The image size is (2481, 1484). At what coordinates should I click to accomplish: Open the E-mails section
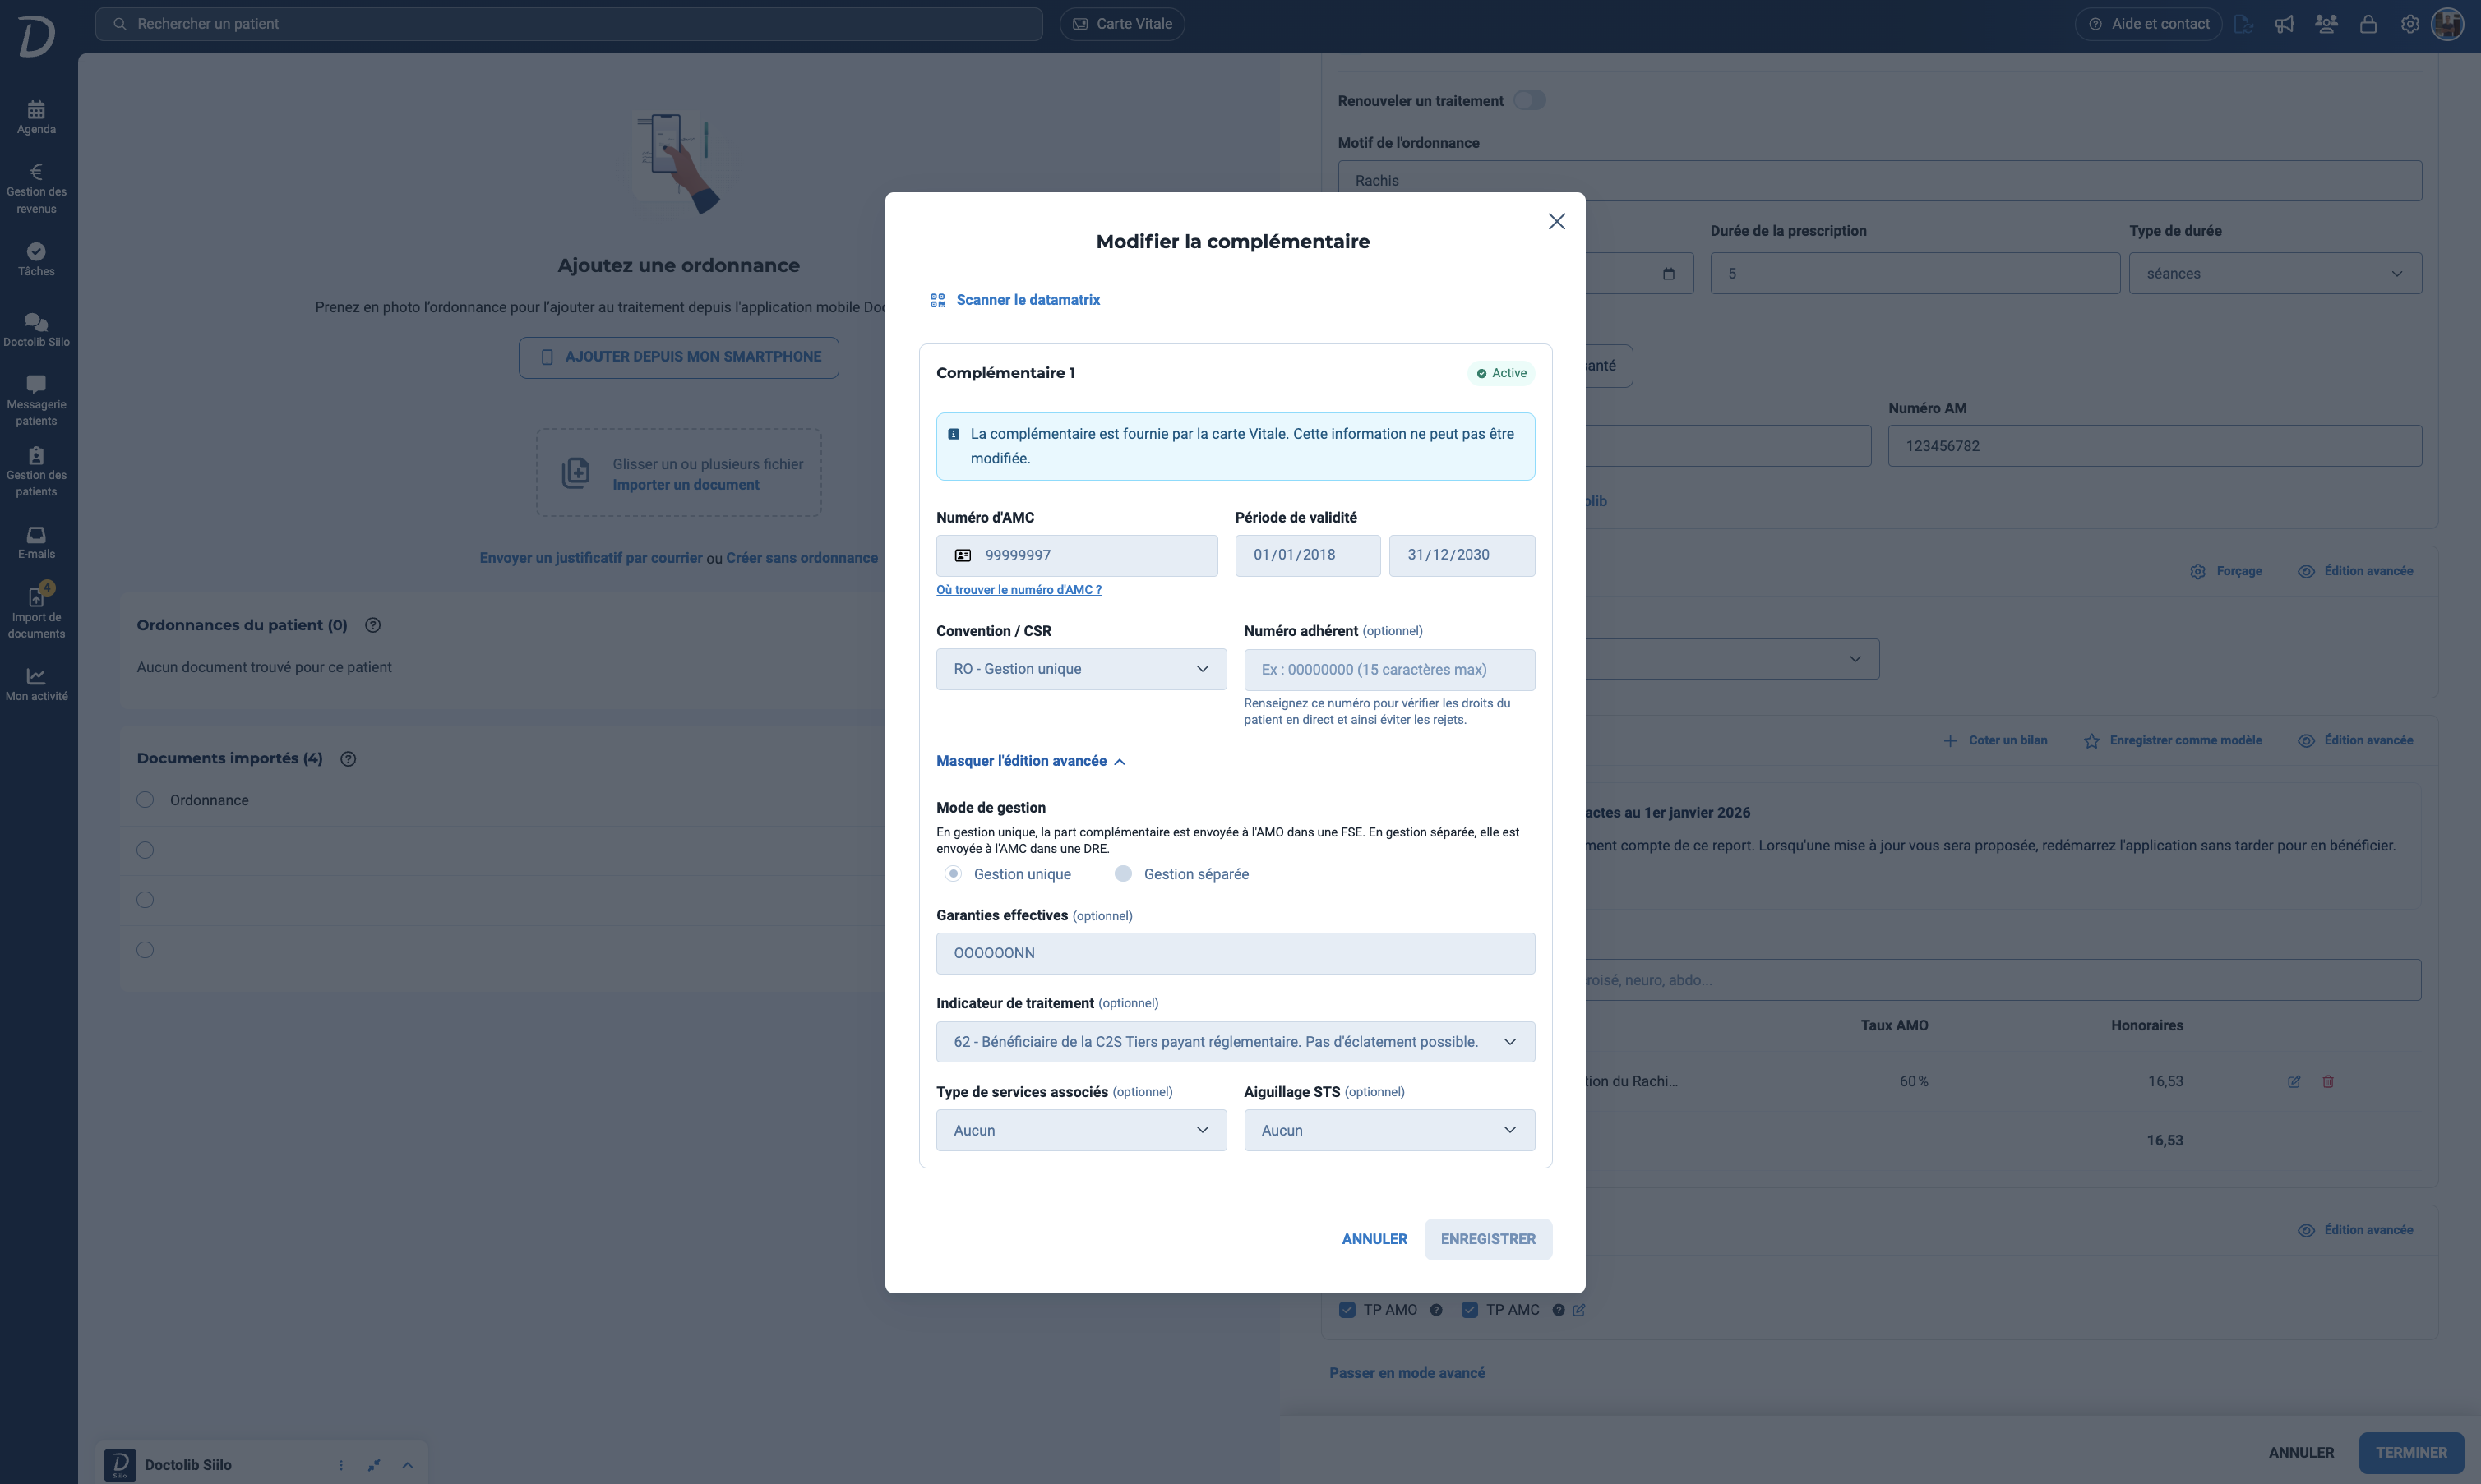pos(36,542)
